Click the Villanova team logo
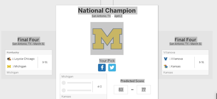This screenshot has width=217, height=99. tap(166, 59)
